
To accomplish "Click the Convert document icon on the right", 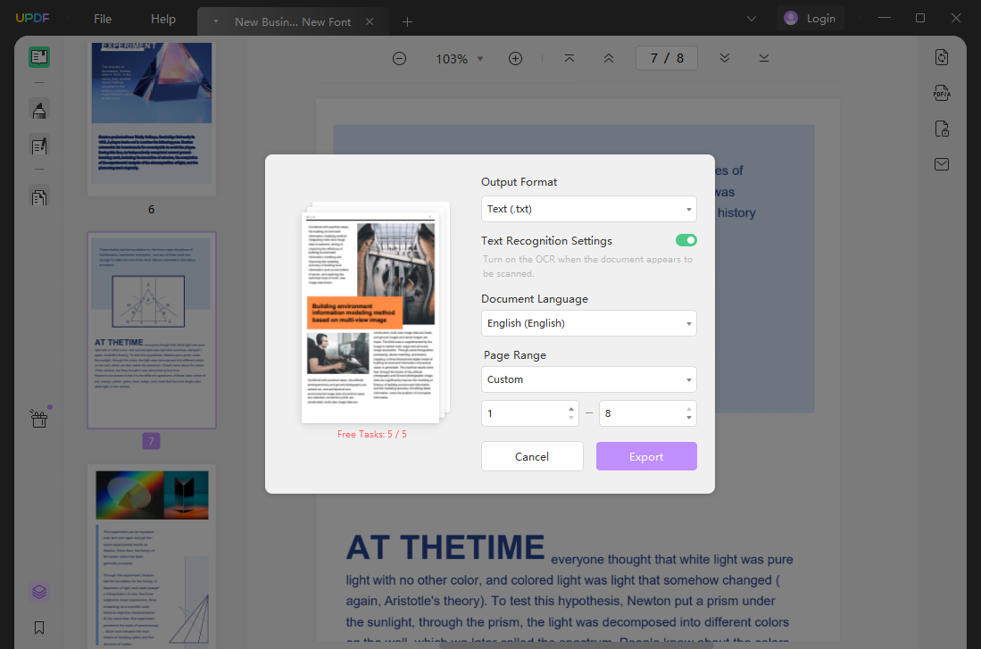I will click(x=942, y=56).
